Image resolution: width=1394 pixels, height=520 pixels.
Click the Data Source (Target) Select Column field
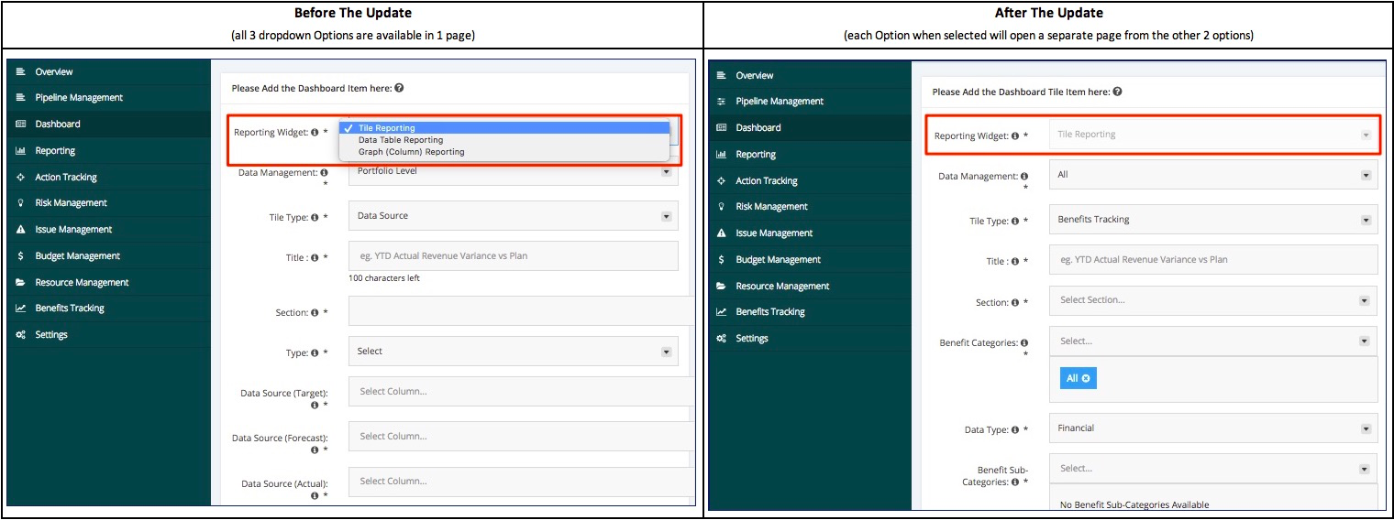(521, 392)
